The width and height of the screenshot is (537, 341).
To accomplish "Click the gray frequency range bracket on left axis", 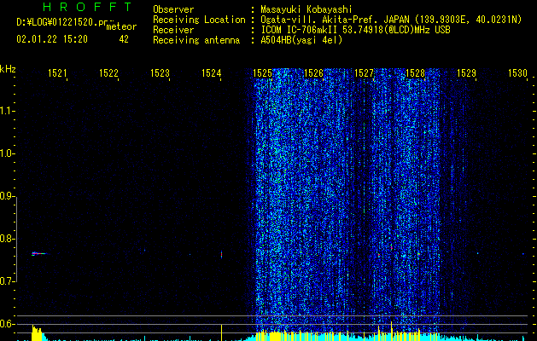I will (16, 239).
